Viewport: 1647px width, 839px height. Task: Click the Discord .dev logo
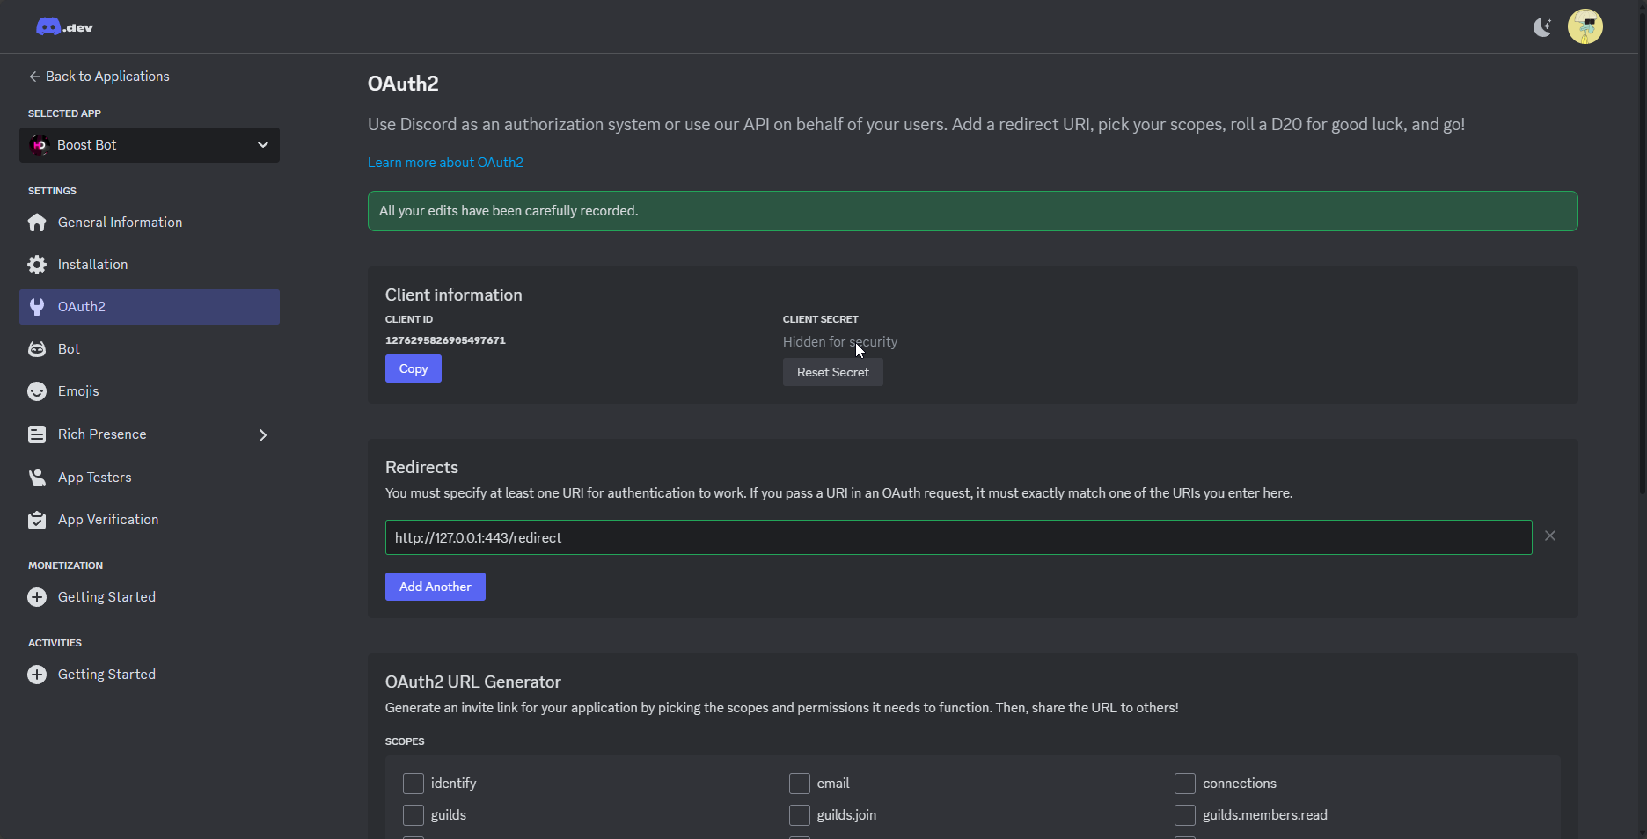click(x=64, y=27)
